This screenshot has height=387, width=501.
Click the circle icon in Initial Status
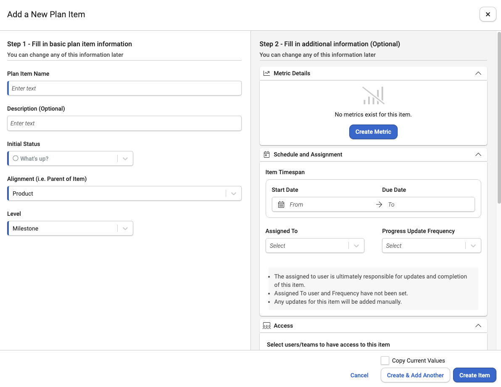(x=15, y=158)
